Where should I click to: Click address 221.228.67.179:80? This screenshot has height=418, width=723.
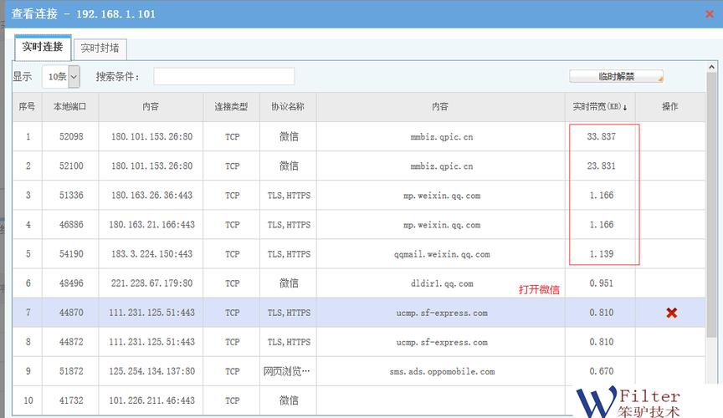point(151,283)
